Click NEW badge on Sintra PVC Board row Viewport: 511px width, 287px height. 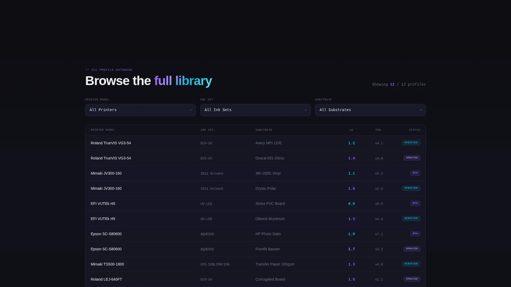pos(415,203)
